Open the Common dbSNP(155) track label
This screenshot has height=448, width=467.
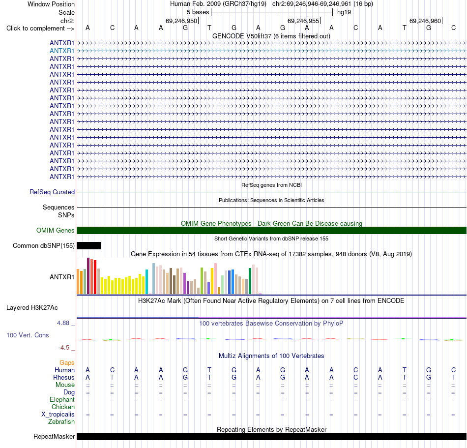click(43, 246)
